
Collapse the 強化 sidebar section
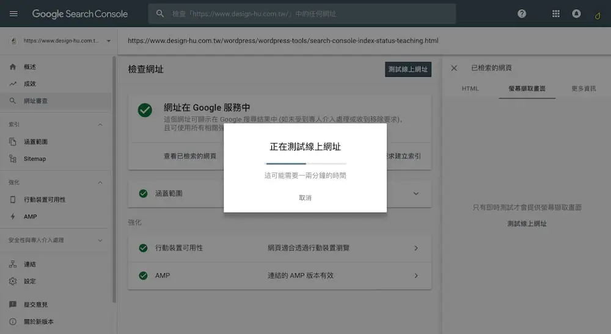pos(100,183)
